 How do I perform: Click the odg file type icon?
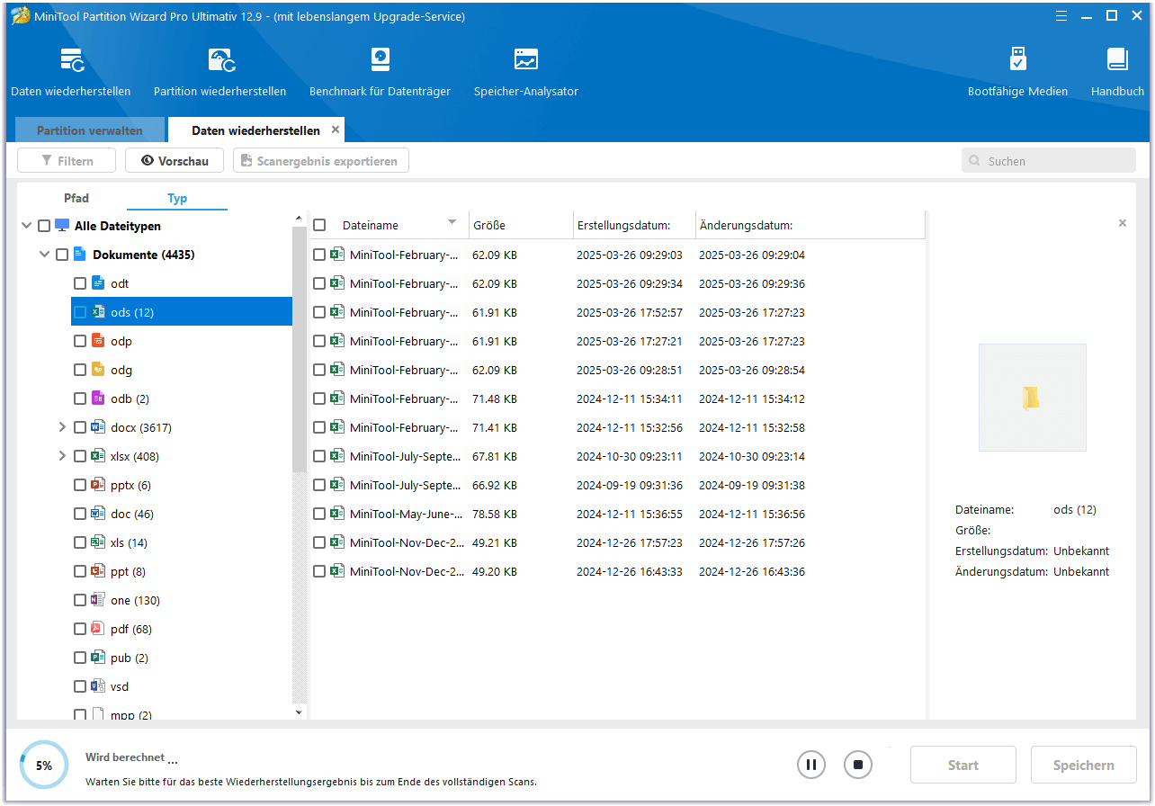pos(98,370)
